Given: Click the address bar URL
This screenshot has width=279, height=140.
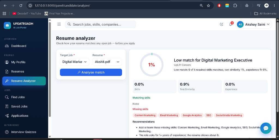Looking at the screenshot, I should (62, 5).
